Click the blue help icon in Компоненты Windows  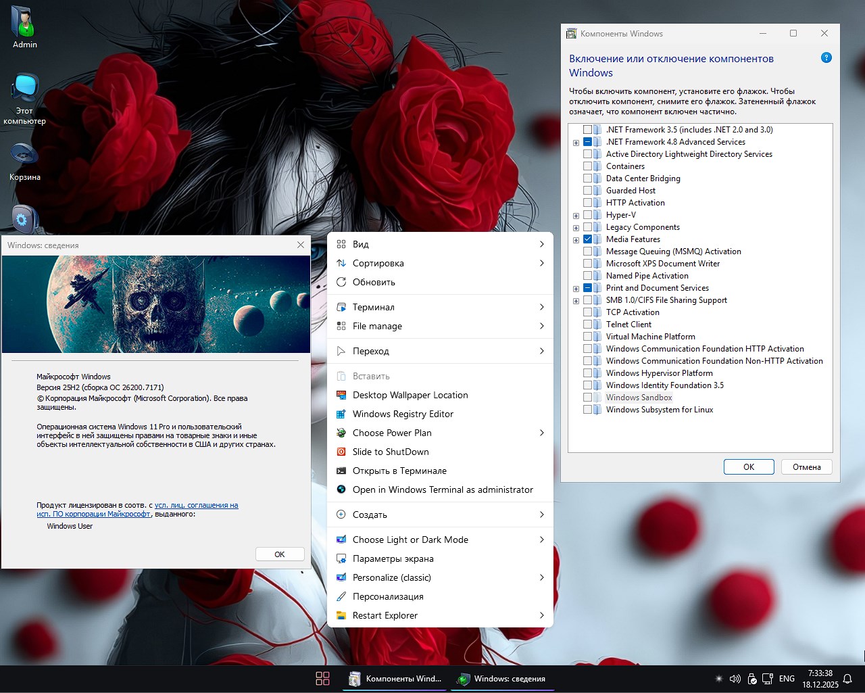coord(826,57)
